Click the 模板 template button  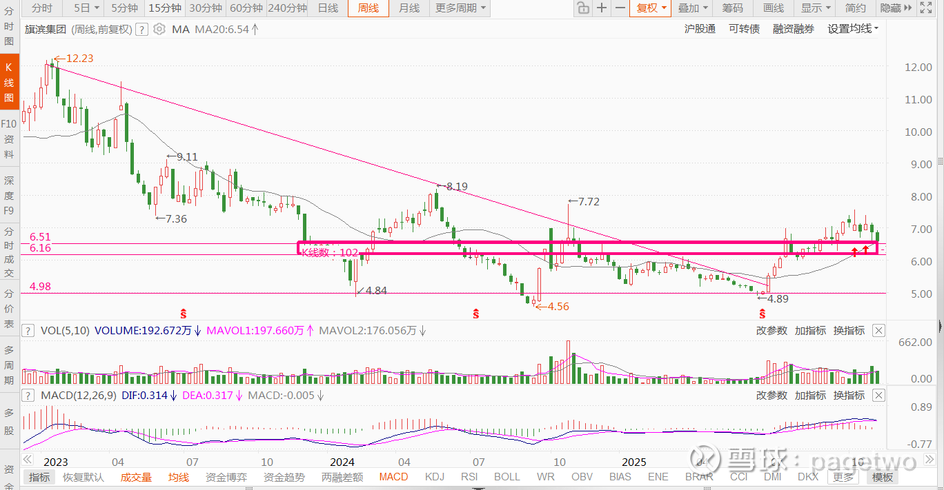[x=881, y=477]
